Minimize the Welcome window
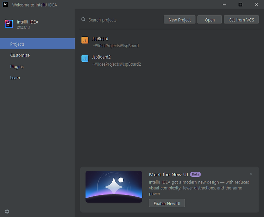This screenshot has height=217, width=264. point(225,5)
